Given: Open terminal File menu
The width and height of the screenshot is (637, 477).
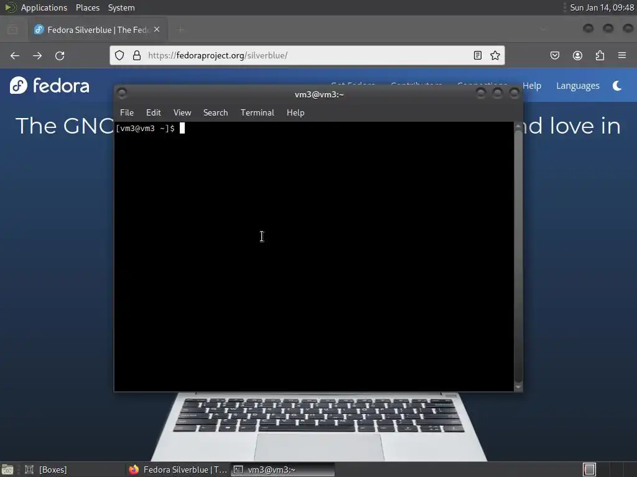Looking at the screenshot, I should pyautogui.click(x=127, y=112).
